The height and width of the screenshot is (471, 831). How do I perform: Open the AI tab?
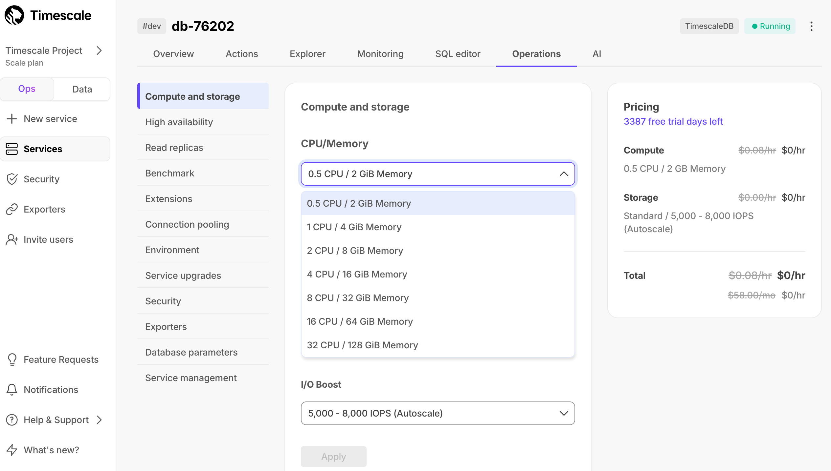(597, 54)
